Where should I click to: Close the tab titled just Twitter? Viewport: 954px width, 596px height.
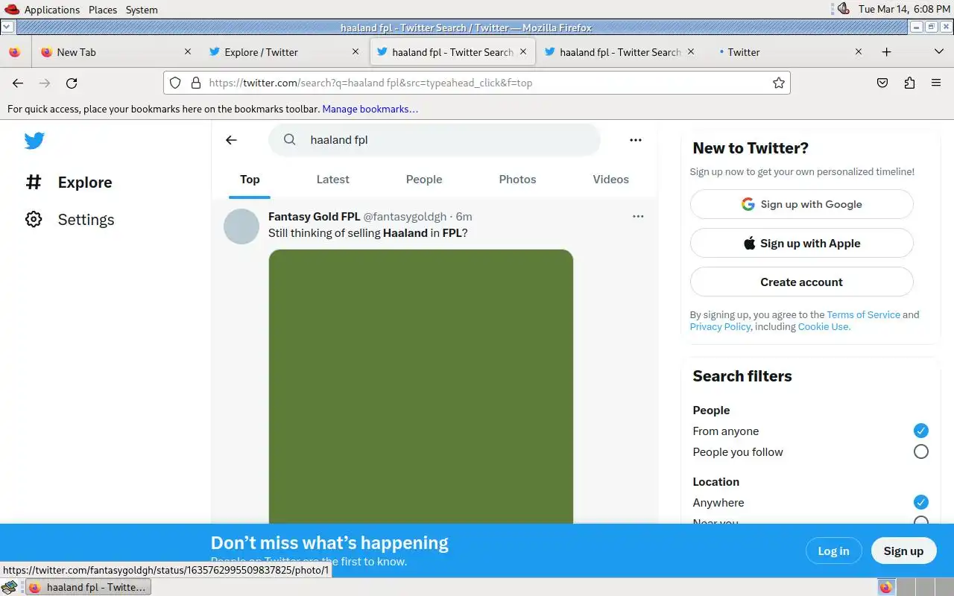859,52
